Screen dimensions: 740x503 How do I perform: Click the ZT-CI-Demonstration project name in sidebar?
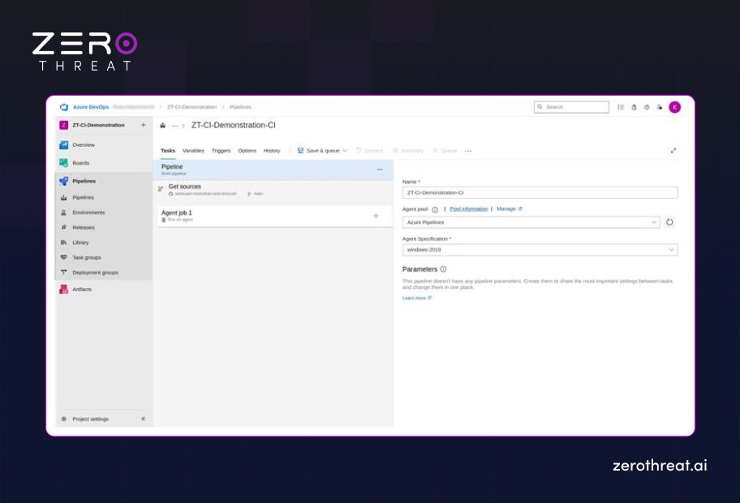click(99, 125)
